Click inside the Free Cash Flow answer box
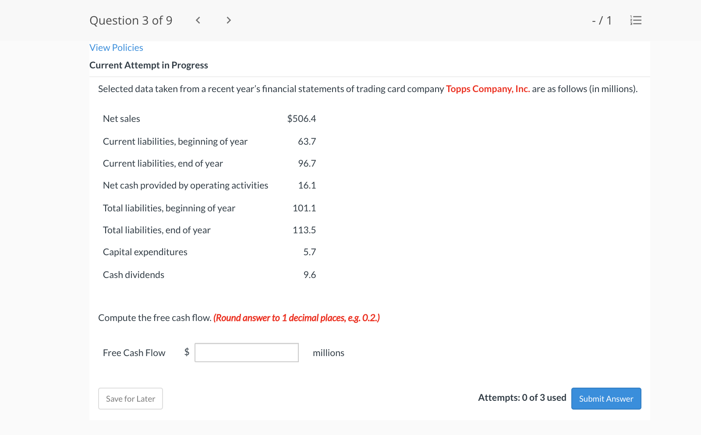 246,353
